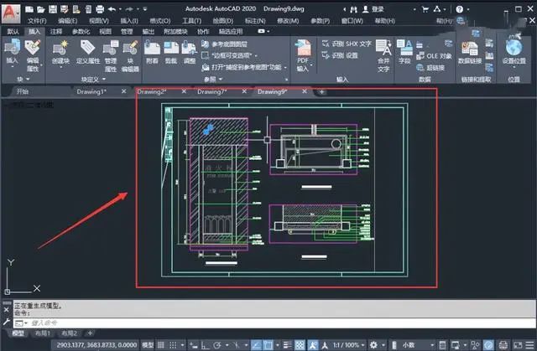The height and width of the screenshot is (351, 537).
Task: Toggle ortho mode in status bar
Action: [205, 345]
